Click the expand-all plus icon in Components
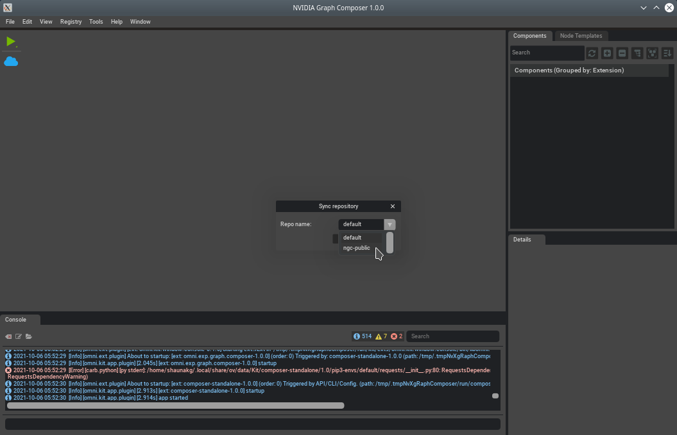The image size is (677, 435). point(607,53)
